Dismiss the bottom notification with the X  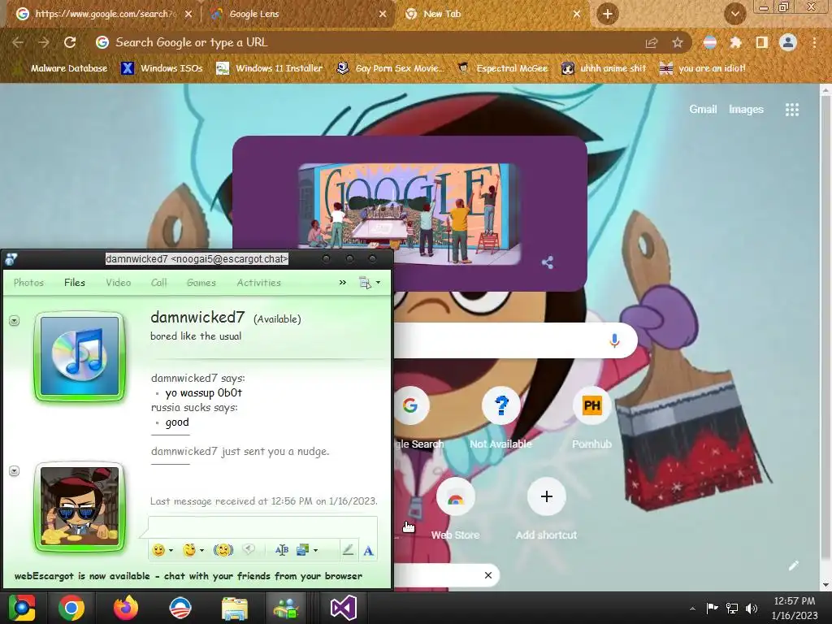tap(488, 575)
